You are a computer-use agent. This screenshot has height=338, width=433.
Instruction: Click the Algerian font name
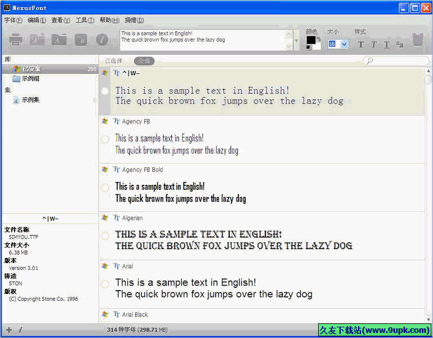pyautogui.click(x=132, y=218)
